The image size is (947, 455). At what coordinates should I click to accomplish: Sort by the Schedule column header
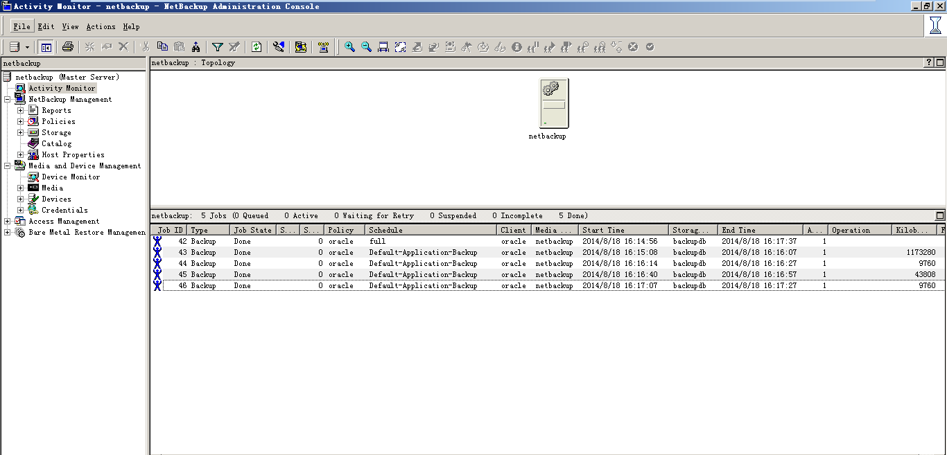(431, 230)
